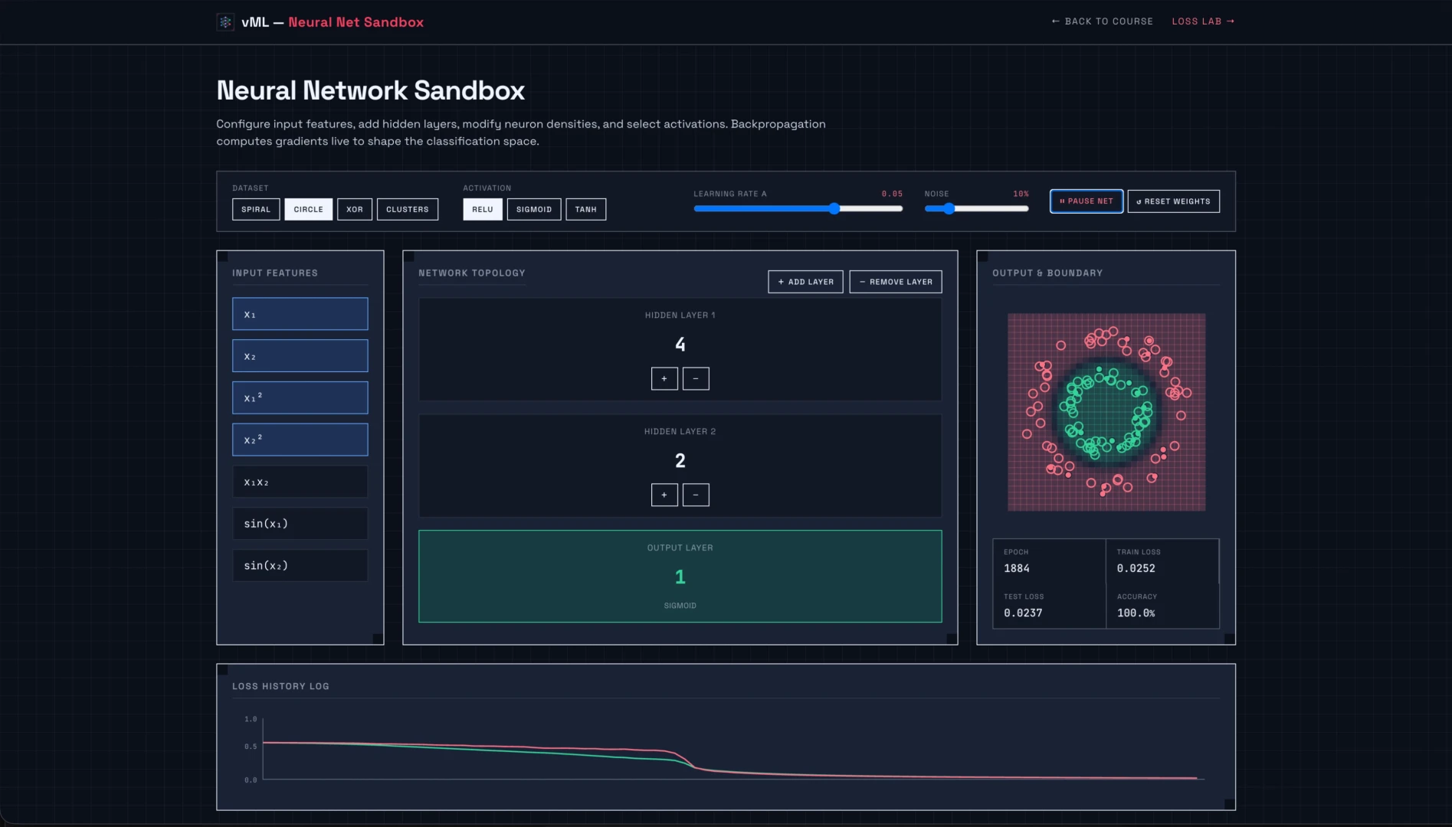Reset the network weights
Image resolution: width=1452 pixels, height=827 pixels.
[x=1174, y=201]
